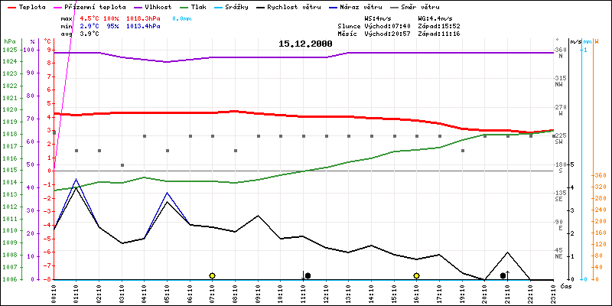Click the hPa pressure axis label
612x306 pixels.
(x=9, y=41)
